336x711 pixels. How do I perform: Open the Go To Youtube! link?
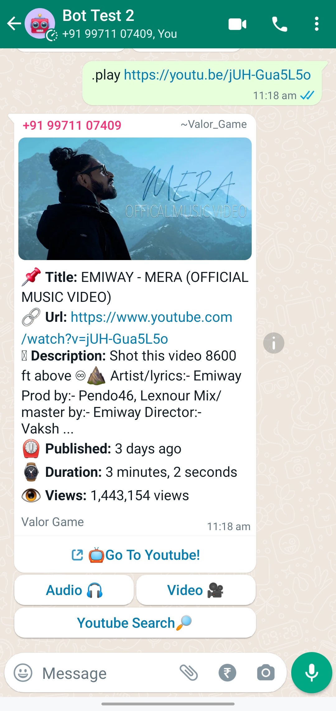pos(135,555)
